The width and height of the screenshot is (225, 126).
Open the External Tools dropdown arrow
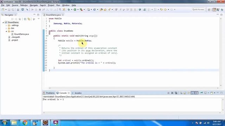[84, 9]
